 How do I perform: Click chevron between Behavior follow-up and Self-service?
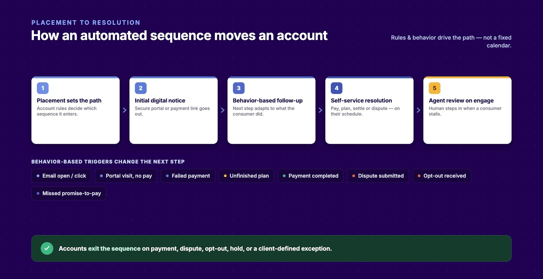click(320, 110)
